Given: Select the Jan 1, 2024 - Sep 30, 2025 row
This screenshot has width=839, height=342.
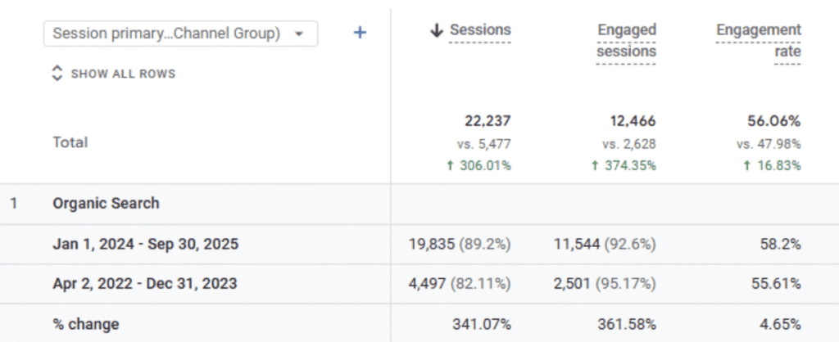Looking at the screenshot, I should coord(146,244).
